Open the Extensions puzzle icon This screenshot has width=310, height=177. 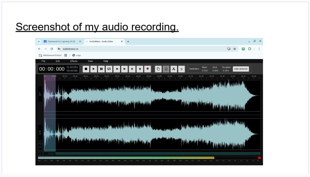pos(250,49)
